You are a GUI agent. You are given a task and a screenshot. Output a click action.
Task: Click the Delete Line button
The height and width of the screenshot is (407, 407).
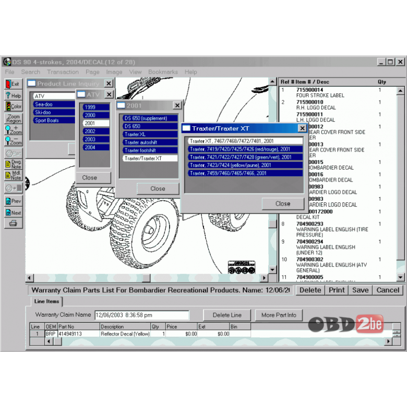(x=227, y=315)
